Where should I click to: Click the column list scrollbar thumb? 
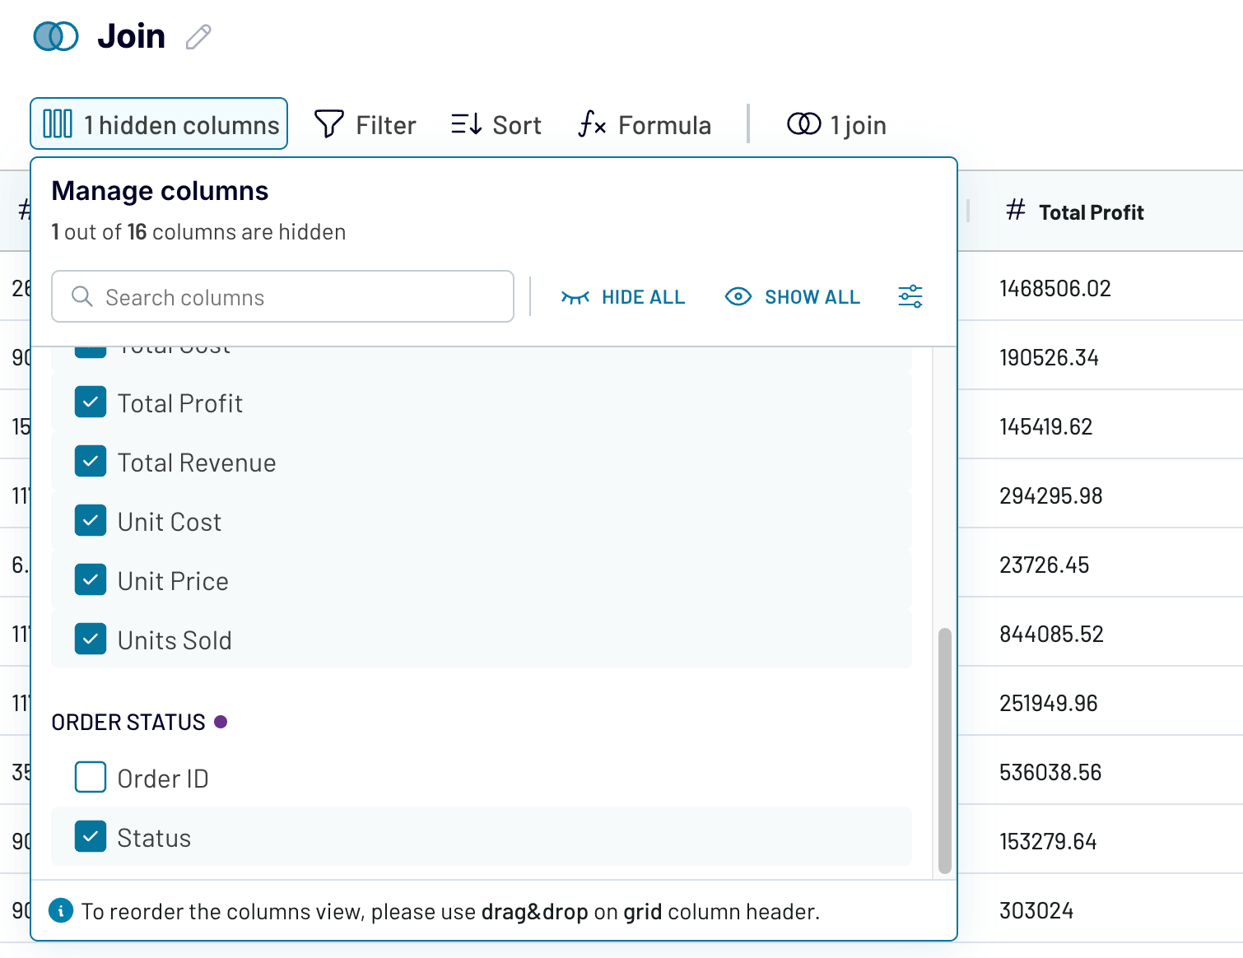point(944,749)
